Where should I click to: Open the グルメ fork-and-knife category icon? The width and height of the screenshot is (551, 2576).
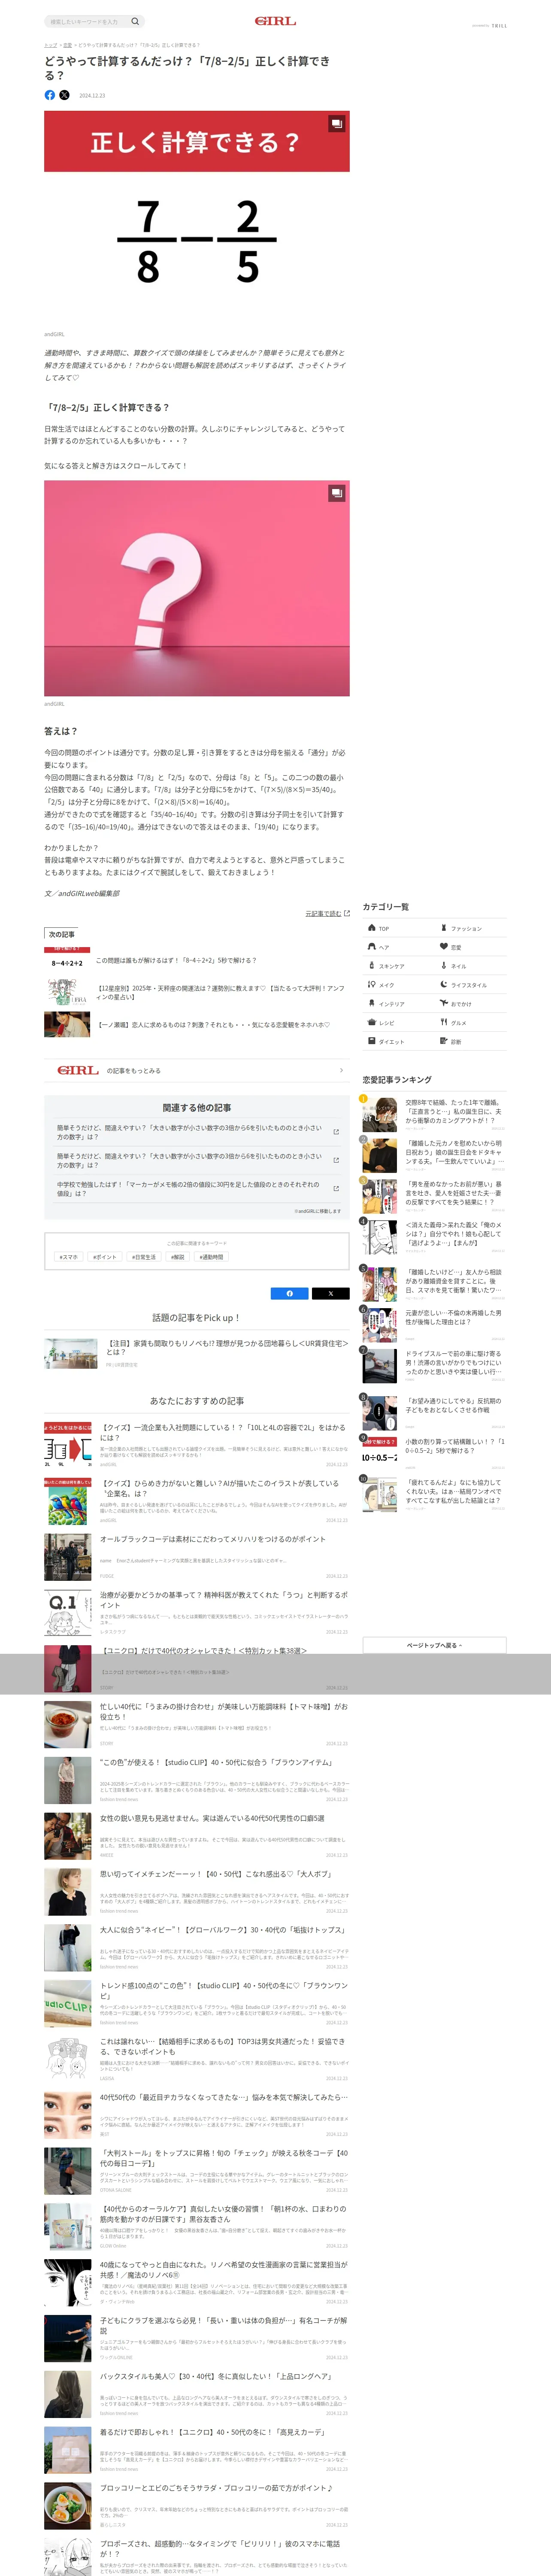pos(444,1022)
